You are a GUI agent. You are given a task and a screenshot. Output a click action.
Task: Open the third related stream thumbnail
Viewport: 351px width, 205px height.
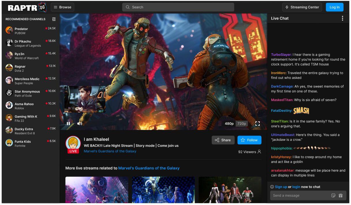click(230, 190)
